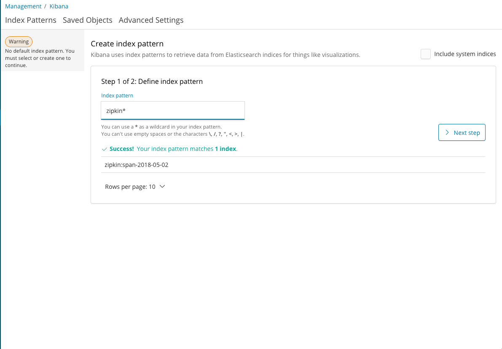
Task: Open the Rows per page dropdown
Action: [135, 187]
